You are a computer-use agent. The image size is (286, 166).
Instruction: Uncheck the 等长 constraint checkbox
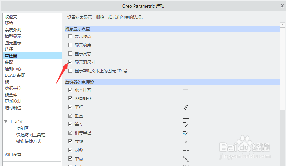coord(70,124)
